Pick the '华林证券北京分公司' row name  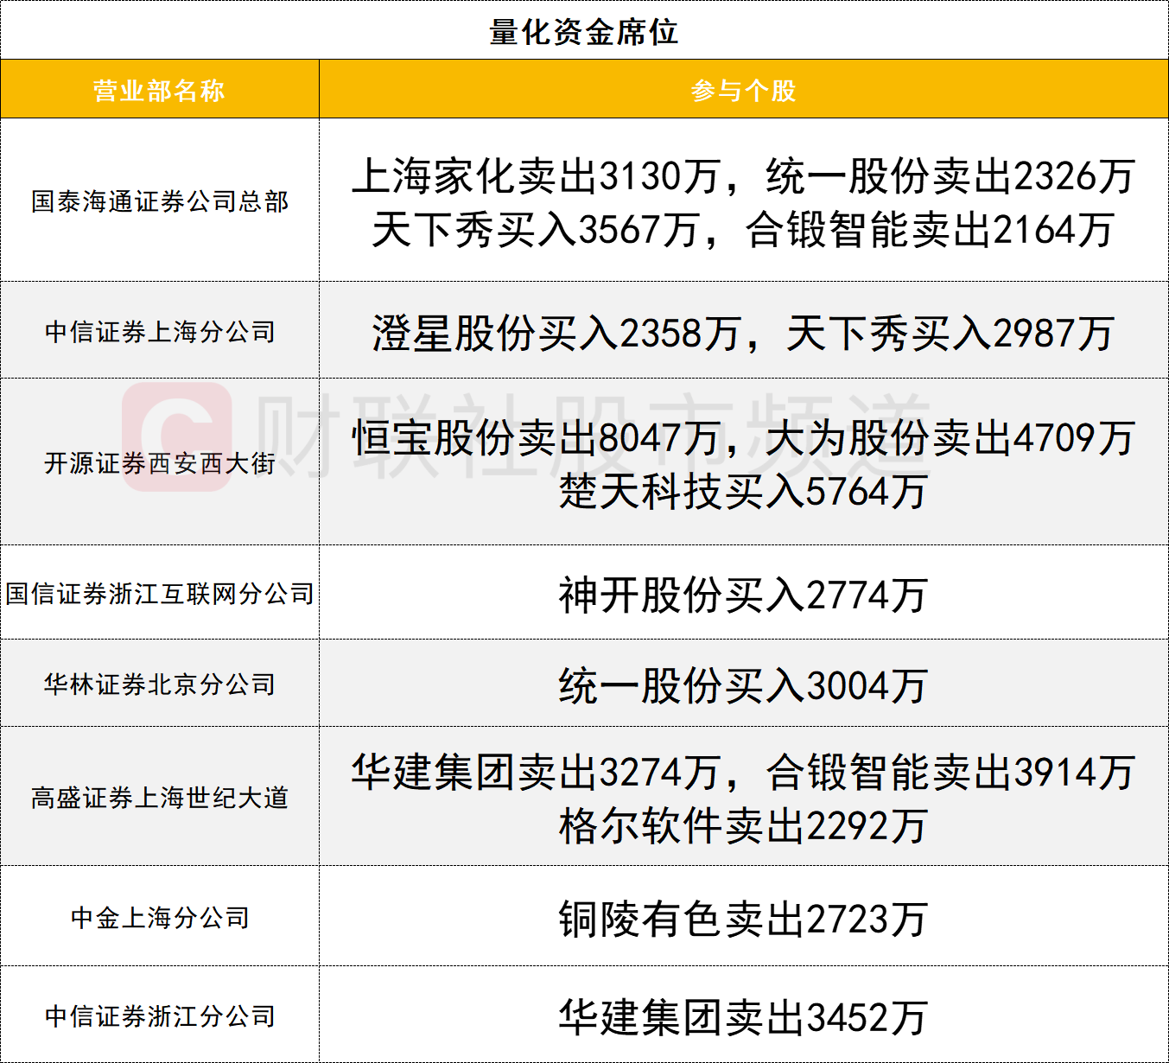coord(160,684)
